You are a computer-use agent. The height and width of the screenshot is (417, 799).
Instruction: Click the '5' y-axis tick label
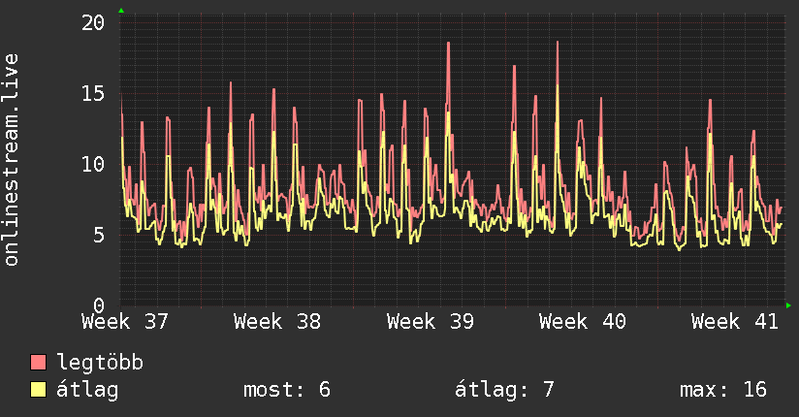[x=99, y=235]
